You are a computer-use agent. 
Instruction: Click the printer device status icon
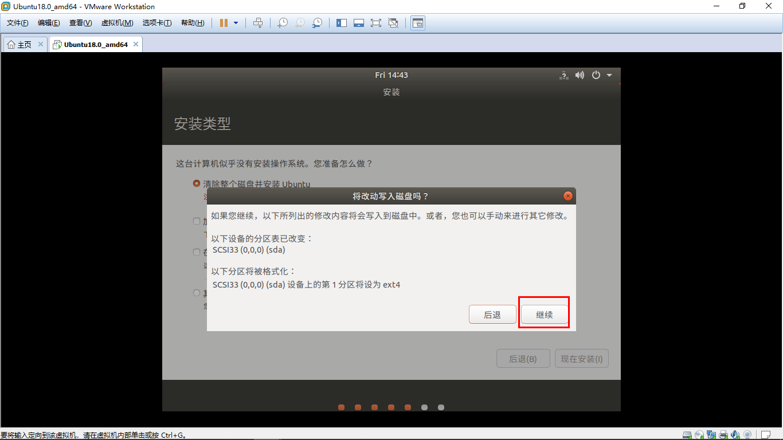723,435
